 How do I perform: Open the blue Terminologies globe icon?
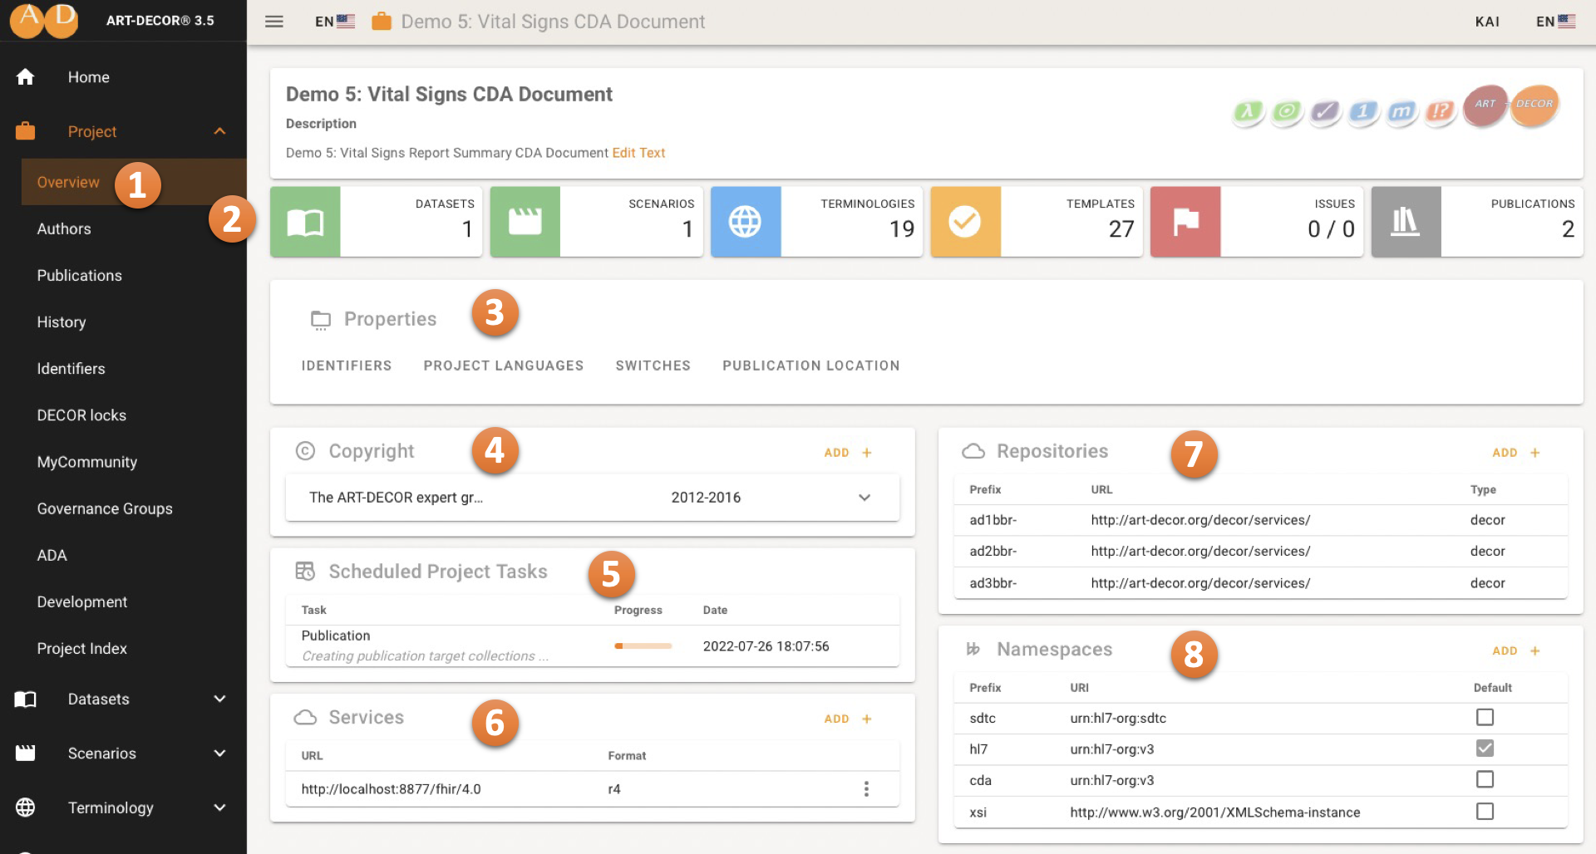tap(745, 222)
